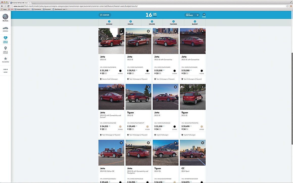Open the CC 2014 Sport photo
The image size is (293, 183).
tap(193, 153)
